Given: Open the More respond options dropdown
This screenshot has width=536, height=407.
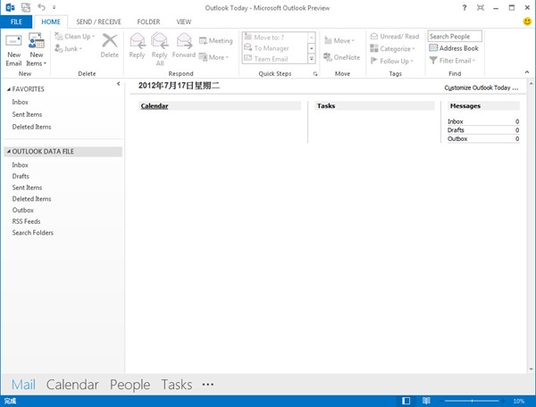Looking at the screenshot, I should coord(214,57).
